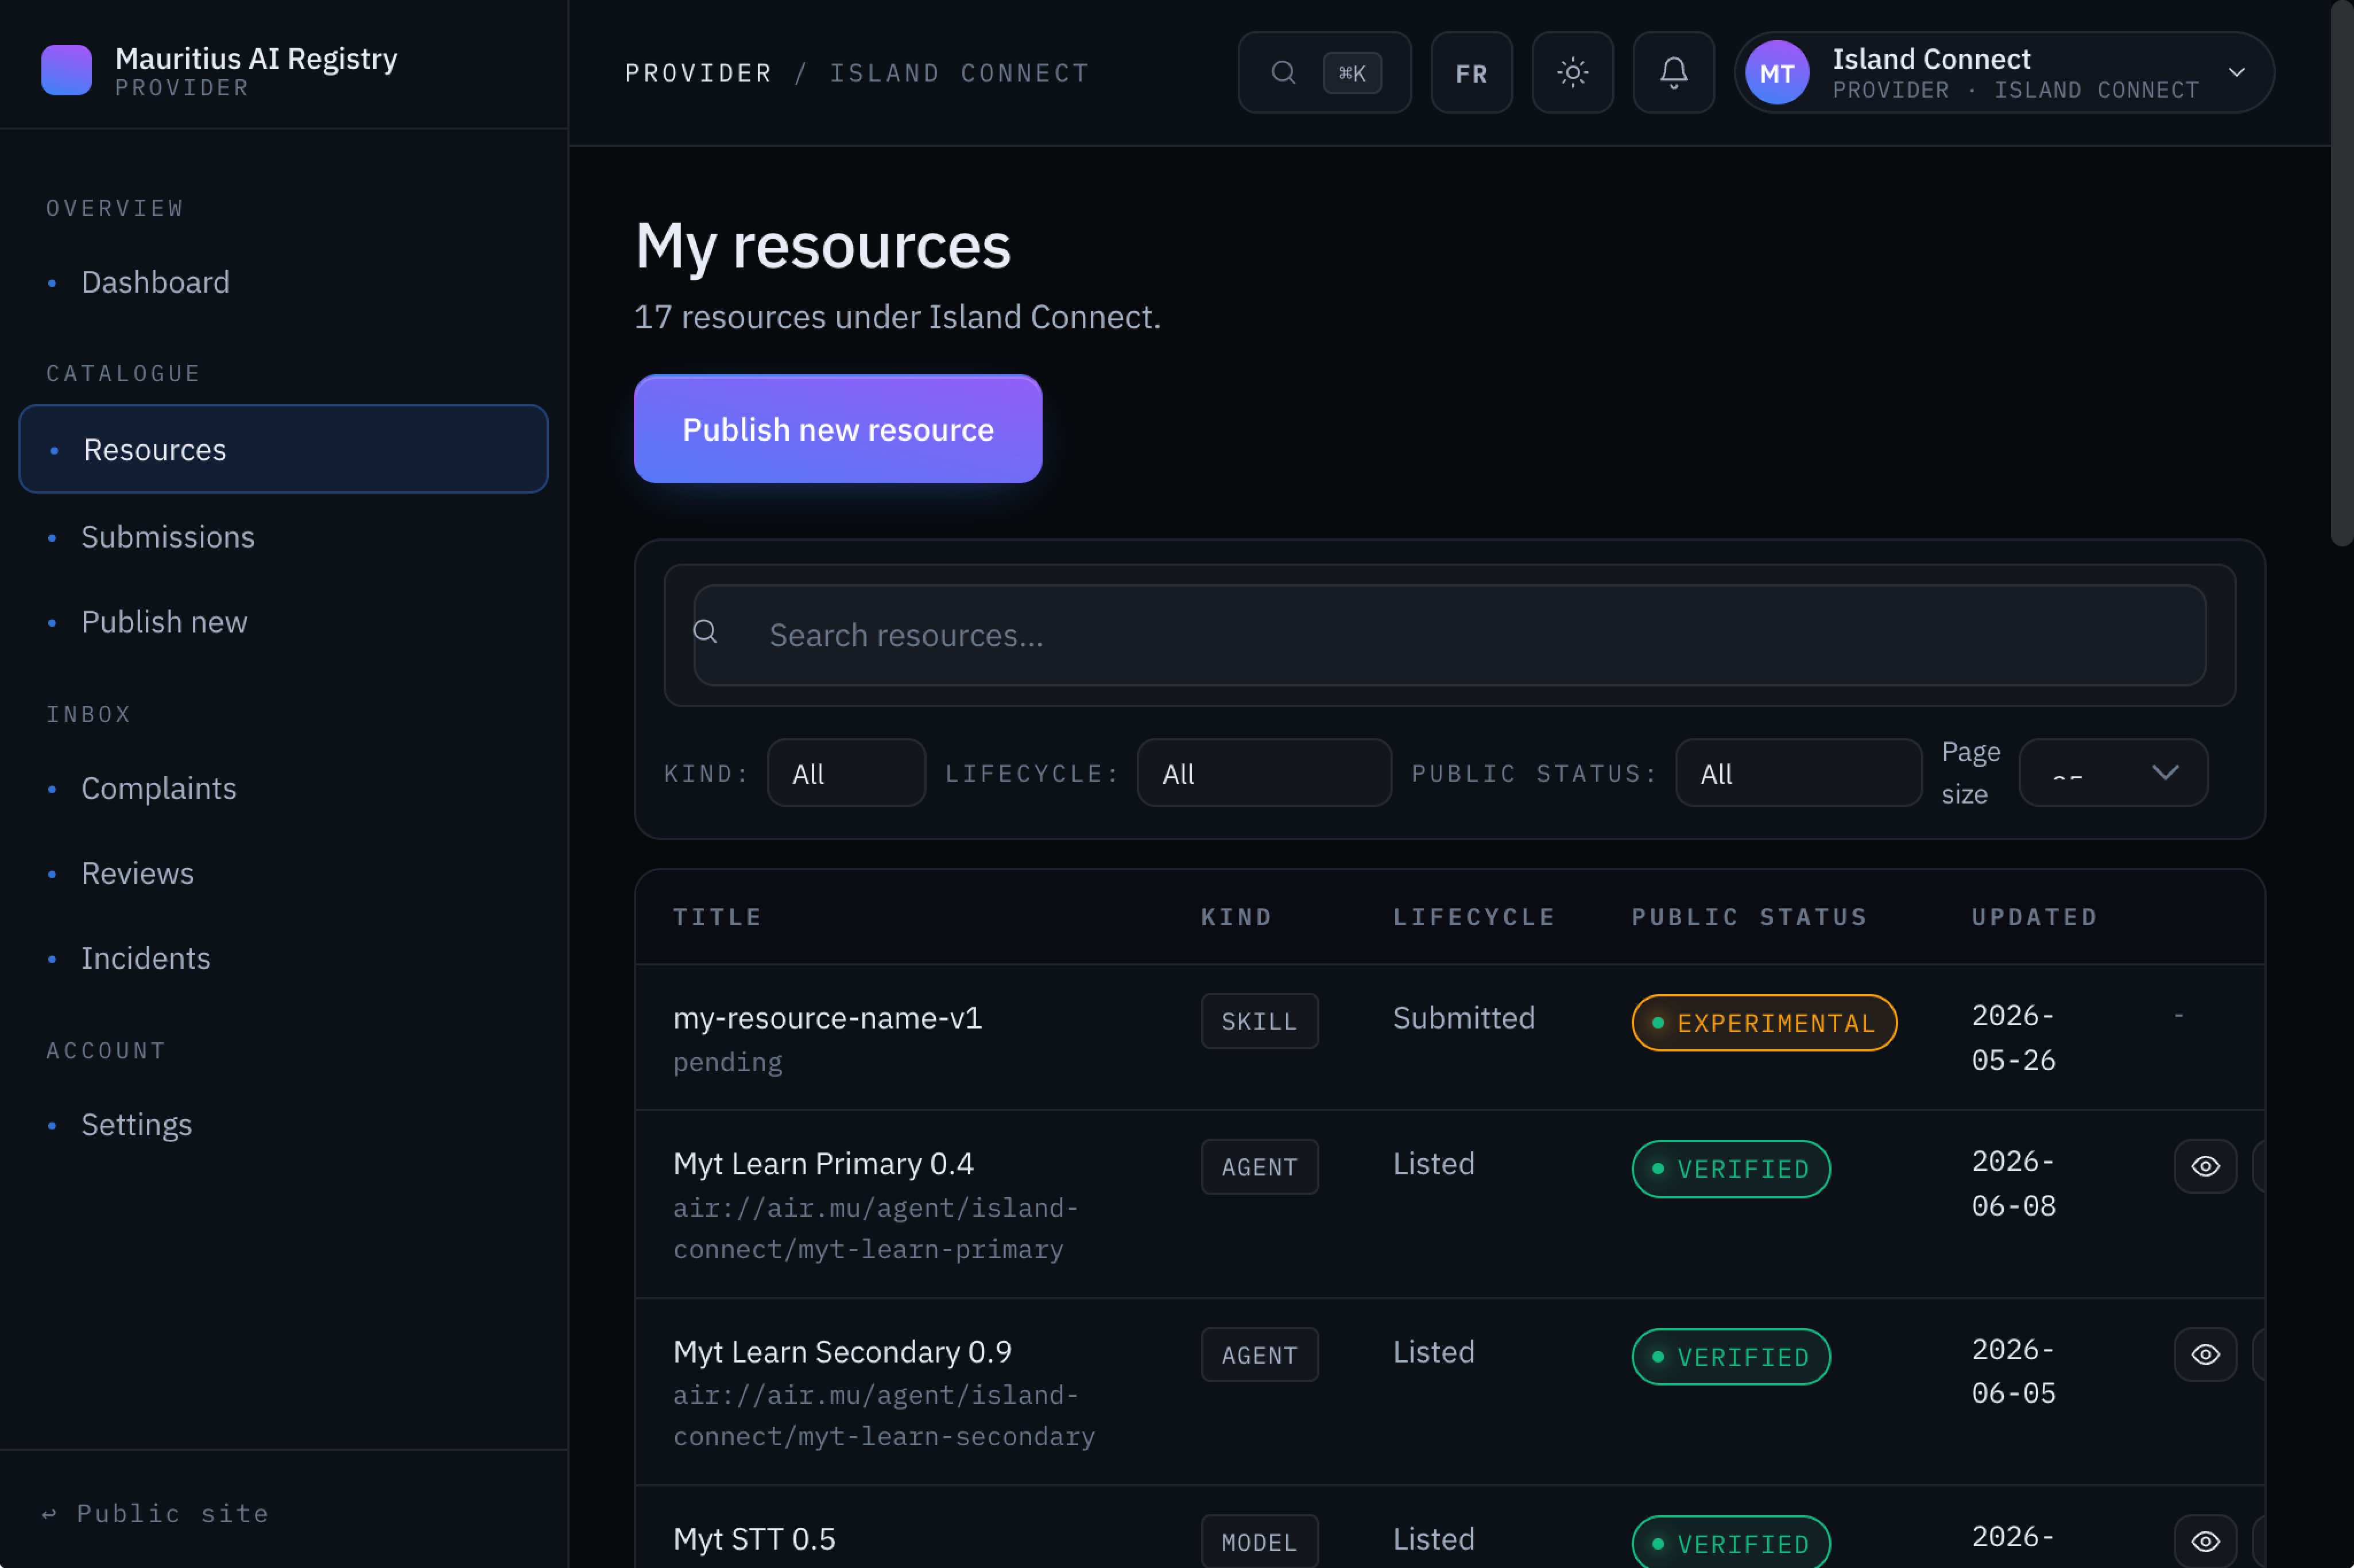The image size is (2354, 1568).
Task: Click the MT avatar circle
Action: click(x=1777, y=72)
